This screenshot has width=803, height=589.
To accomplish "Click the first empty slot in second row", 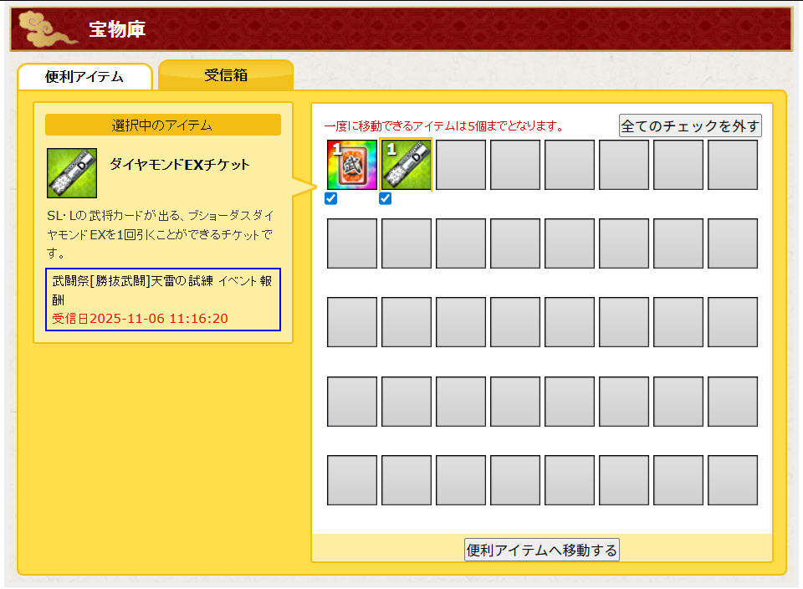I will (x=351, y=243).
